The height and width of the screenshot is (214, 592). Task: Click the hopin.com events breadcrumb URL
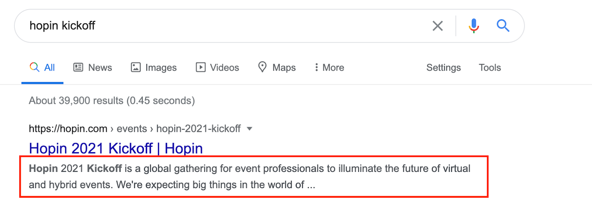point(135,129)
